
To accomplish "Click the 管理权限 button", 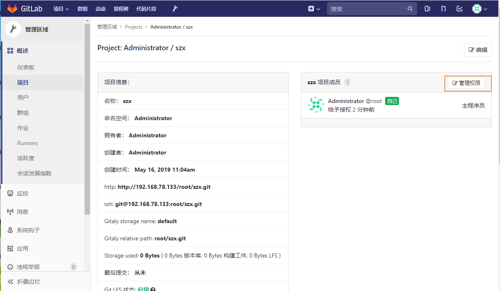I will click(x=466, y=83).
